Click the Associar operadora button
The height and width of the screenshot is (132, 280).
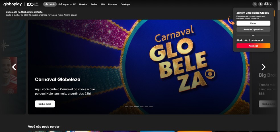253,29
